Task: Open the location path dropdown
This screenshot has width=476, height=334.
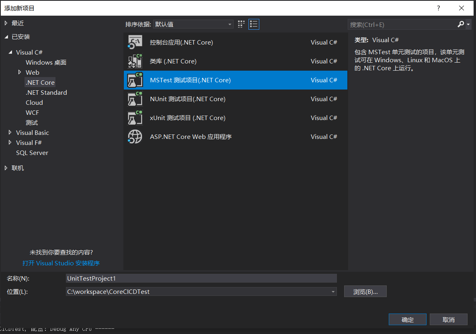Action: pos(333,292)
